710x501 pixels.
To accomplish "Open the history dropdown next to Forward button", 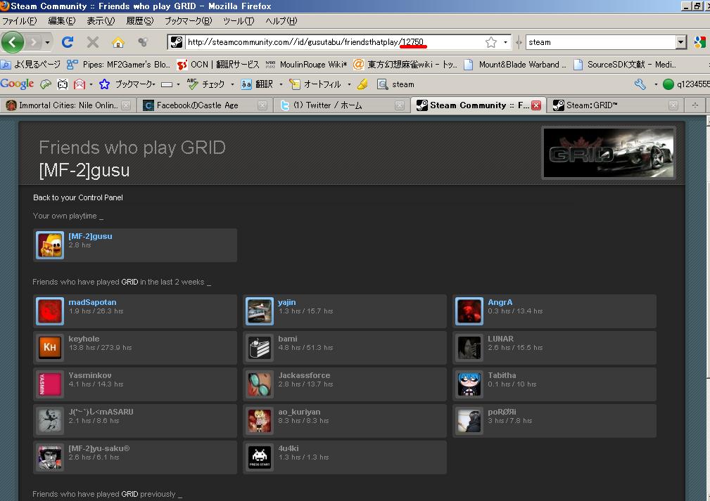I will (47, 42).
